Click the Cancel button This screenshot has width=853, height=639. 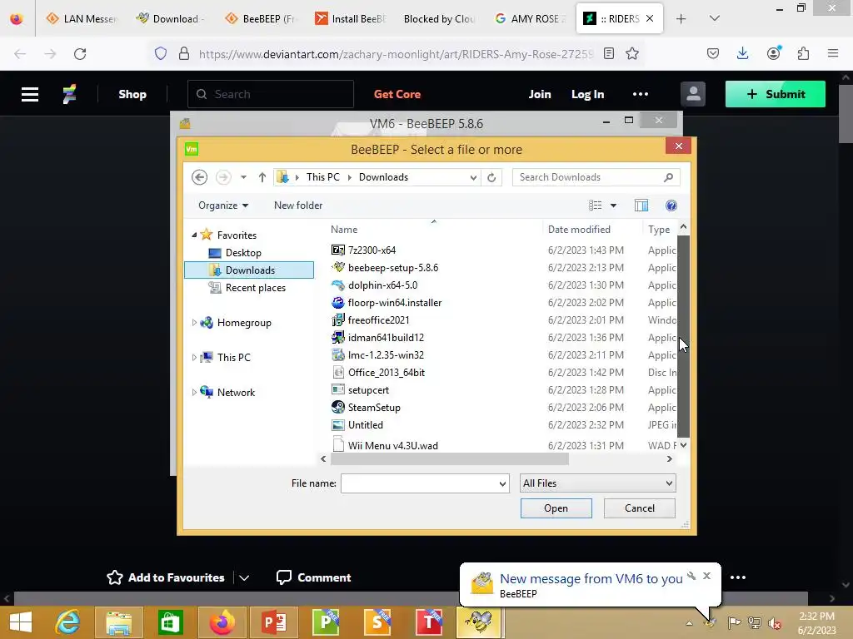[x=640, y=508]
